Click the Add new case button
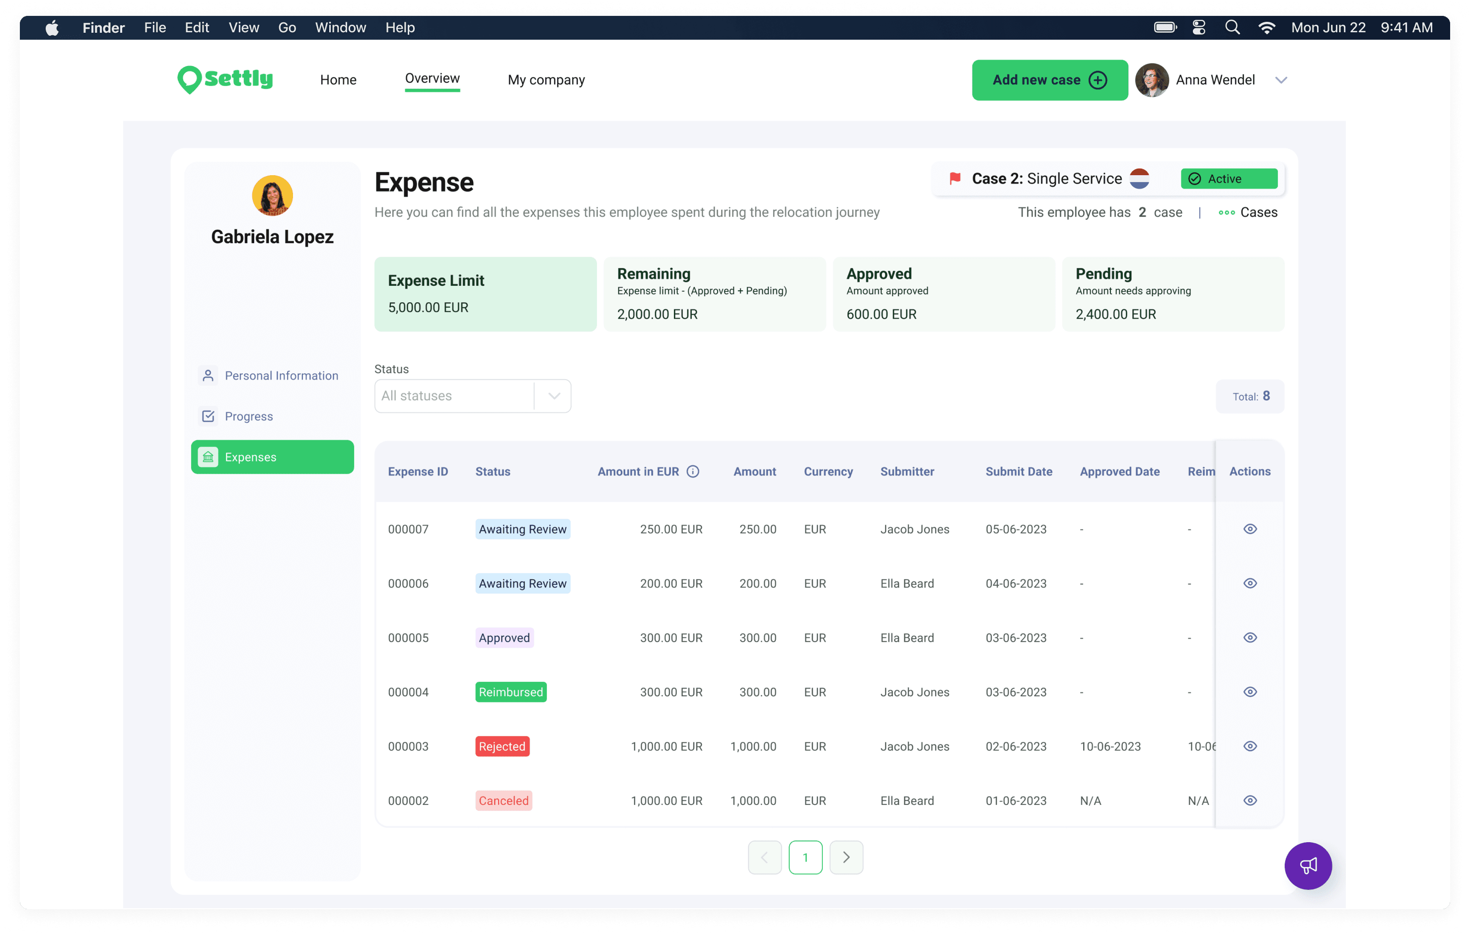 click(1049, 80)
